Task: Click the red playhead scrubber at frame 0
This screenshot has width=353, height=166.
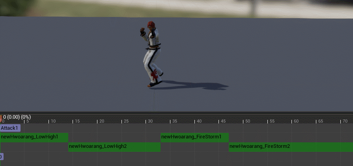Action: pyautogui.click(x=1, y=119)
